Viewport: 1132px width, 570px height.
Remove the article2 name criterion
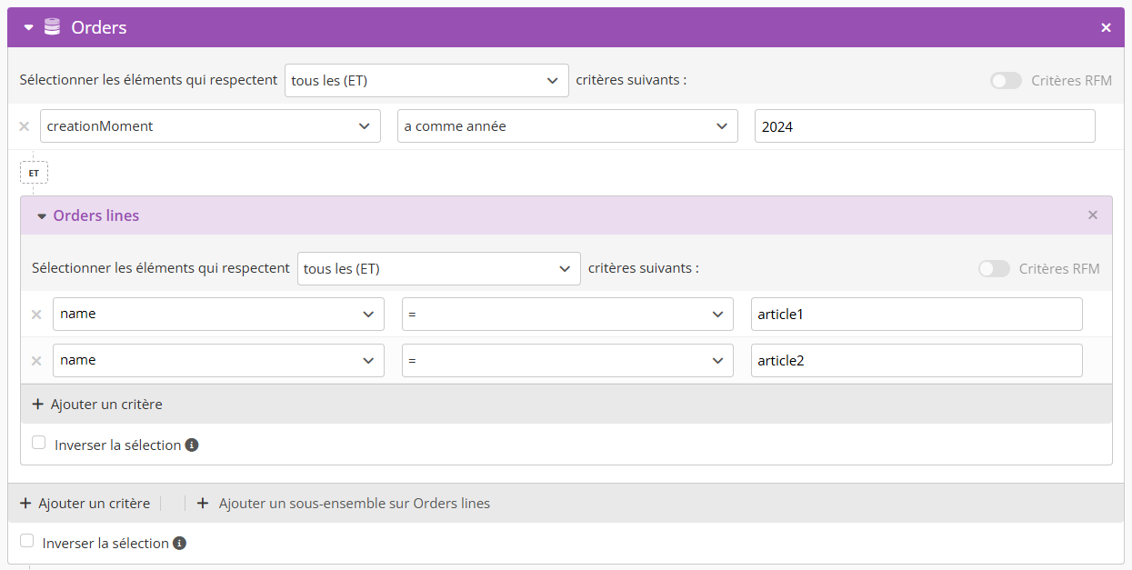(x=36, y=361)
